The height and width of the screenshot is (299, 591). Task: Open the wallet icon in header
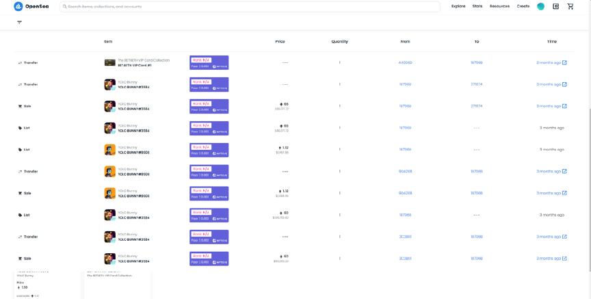click(x=555, y=6)
